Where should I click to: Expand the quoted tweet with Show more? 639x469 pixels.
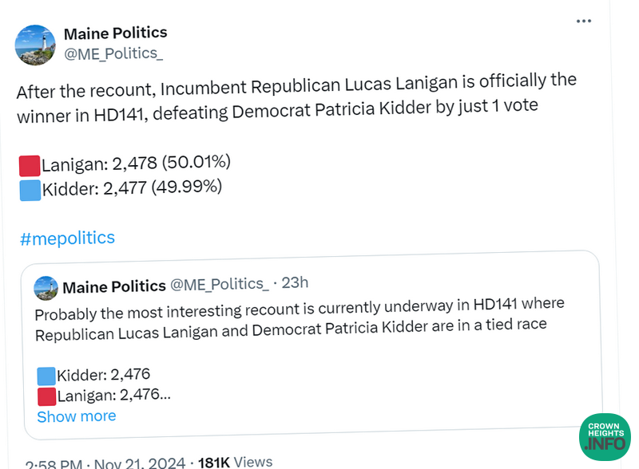[77, 416]
